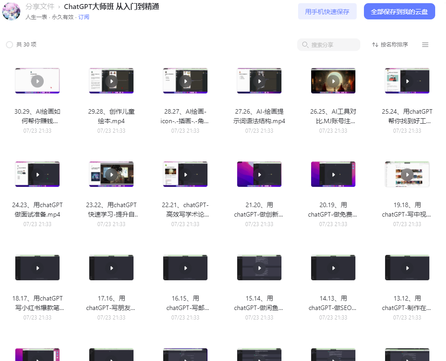This screenshot has height=361, width=446.
Task: Click the magnifier icon in the search box
Action: click(x=305, y=45)
